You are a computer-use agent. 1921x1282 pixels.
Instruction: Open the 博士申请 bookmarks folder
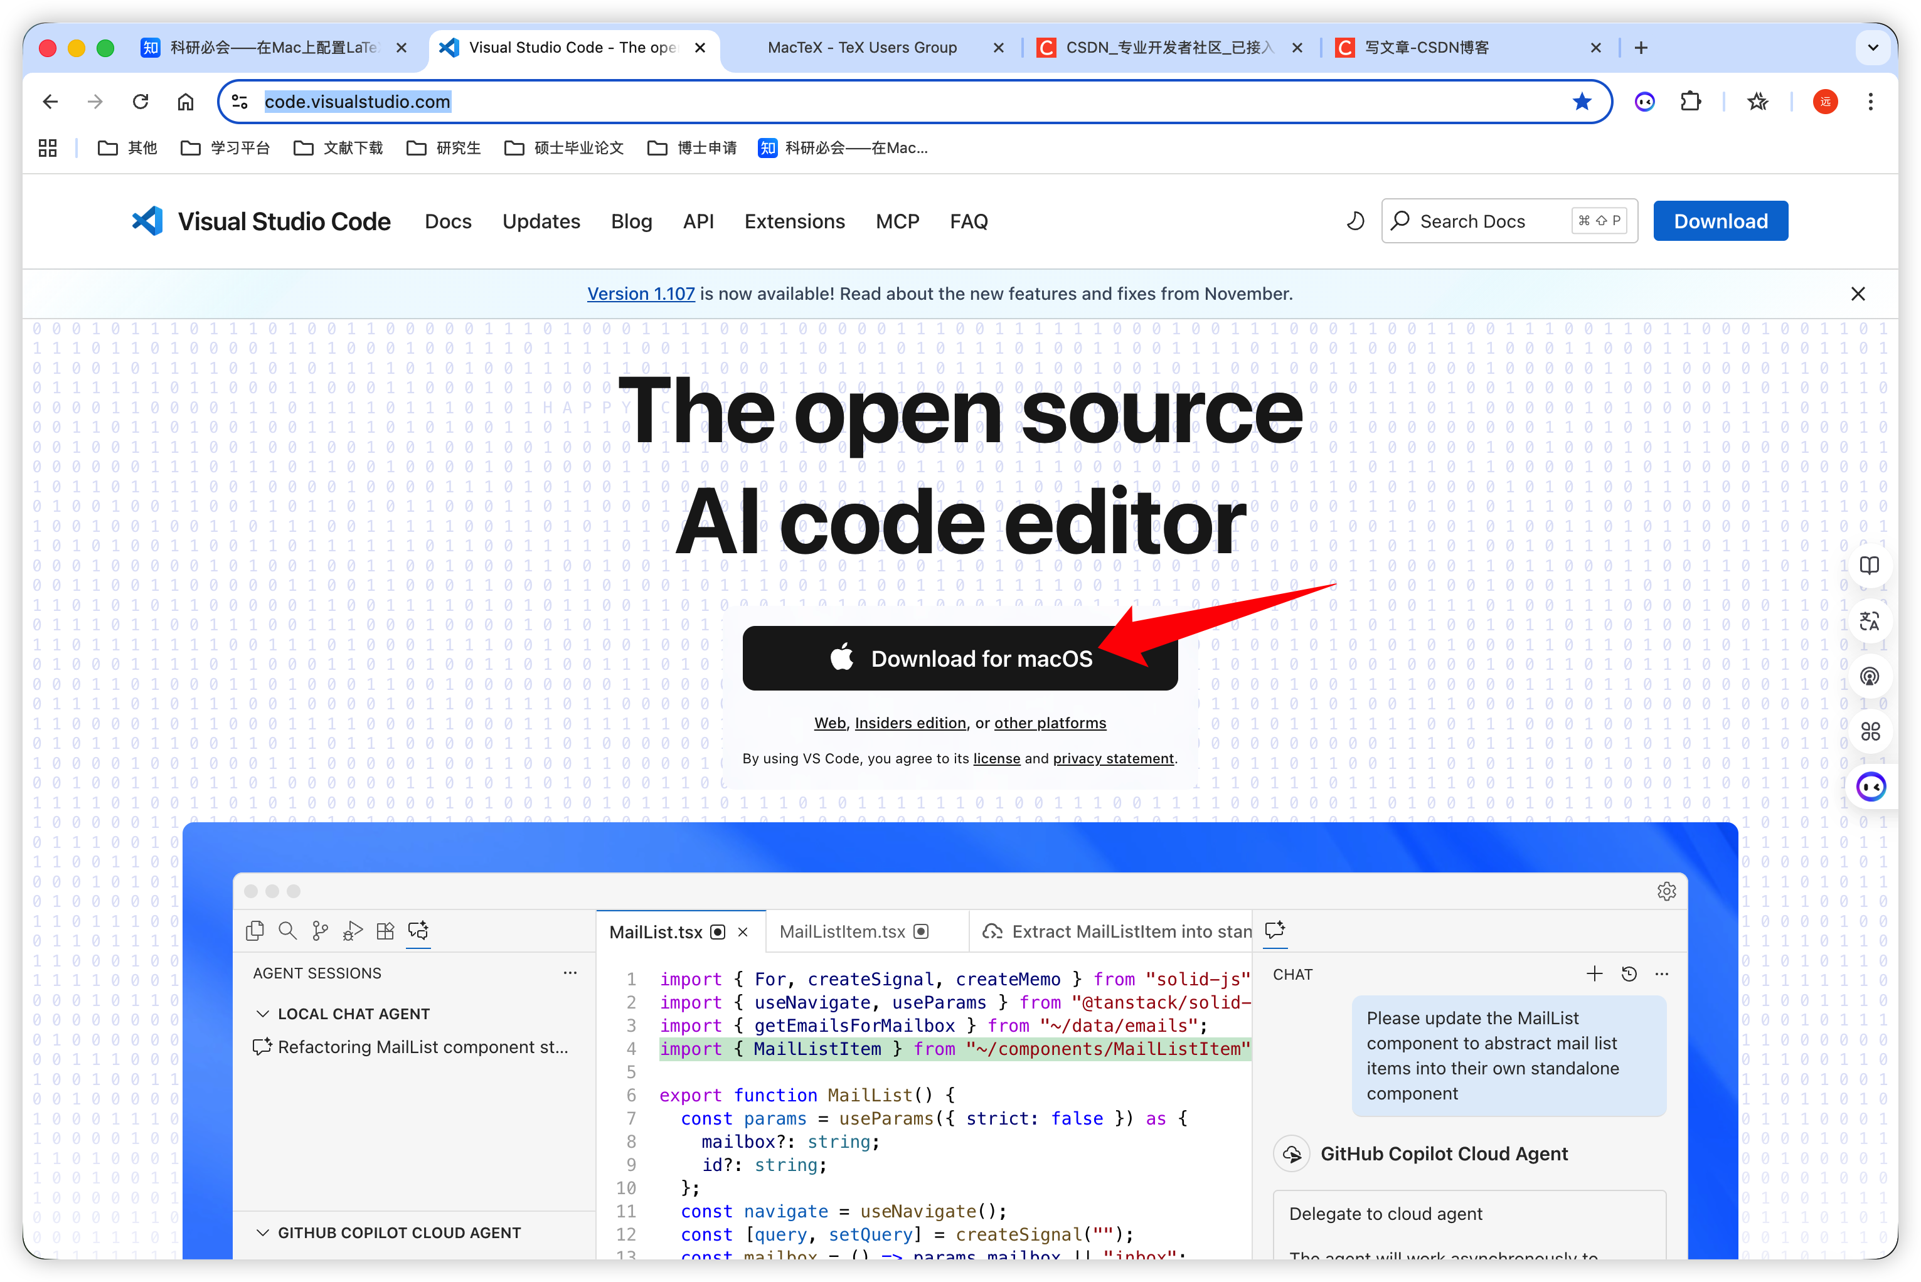point(692,148)
